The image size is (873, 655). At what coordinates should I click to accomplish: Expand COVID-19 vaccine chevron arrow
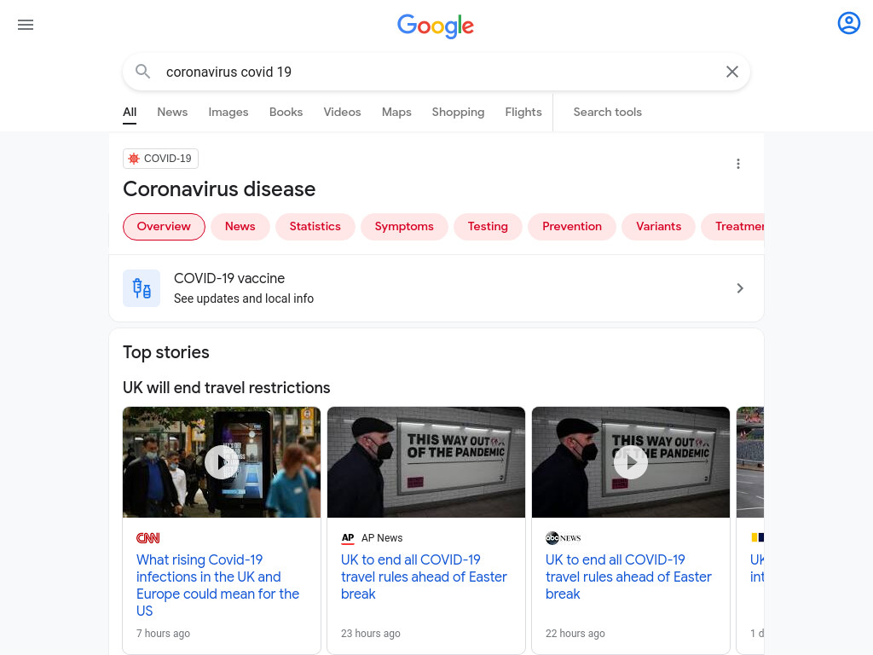click(740, 288)
